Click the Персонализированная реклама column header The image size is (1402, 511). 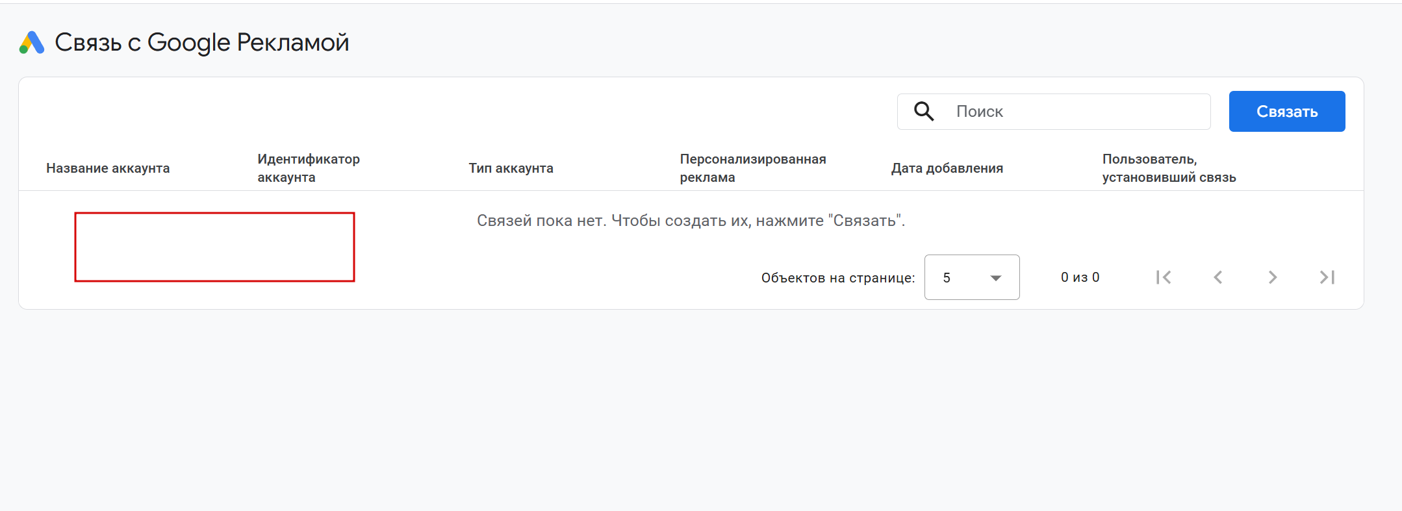pyautogui.click(x=753, y=168)
